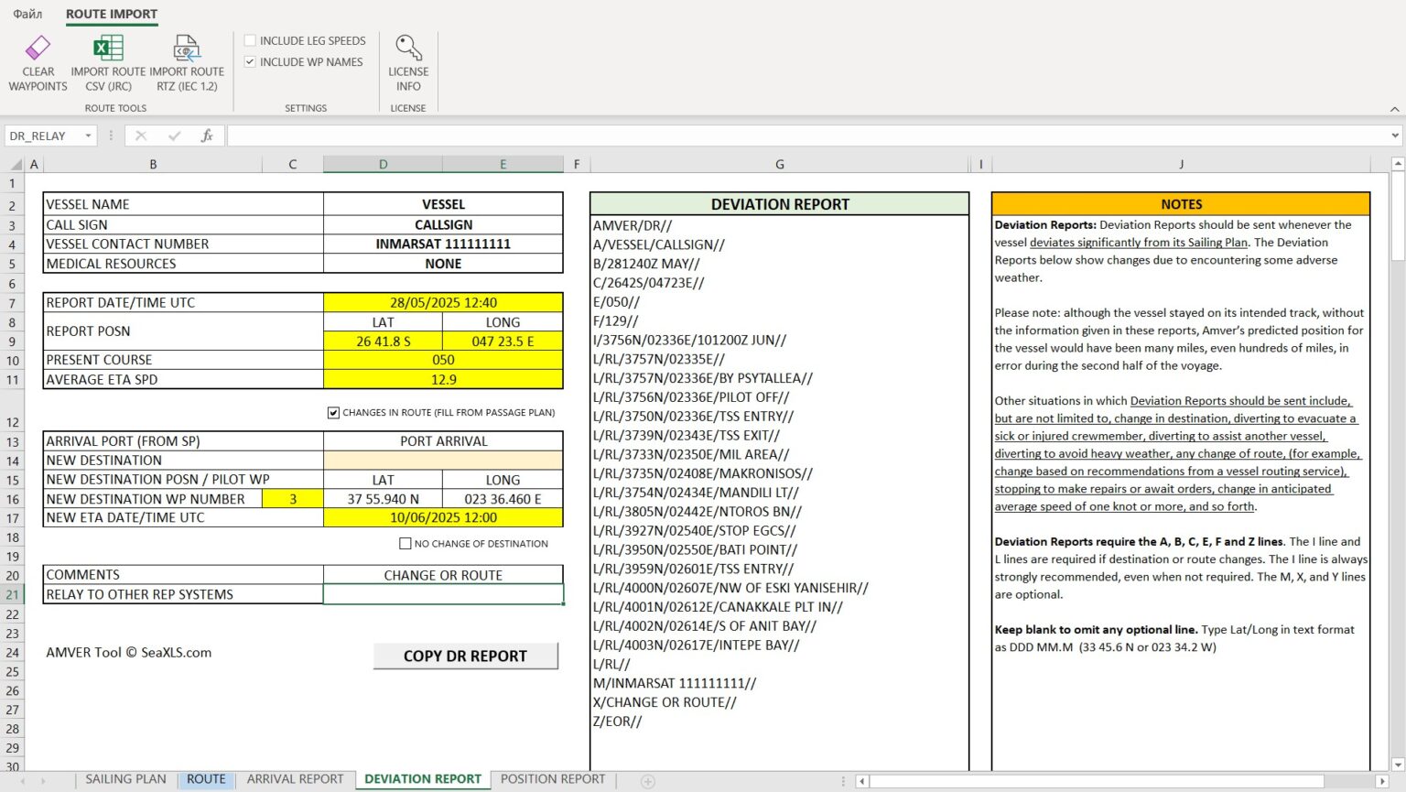Enable the INCLUDE LEG SPEEDS checkbox

click(249, 40)
